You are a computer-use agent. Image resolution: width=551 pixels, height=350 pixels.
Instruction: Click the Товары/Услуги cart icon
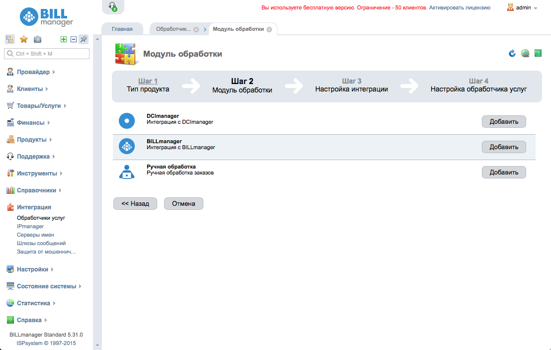click(x=10, y=105)
